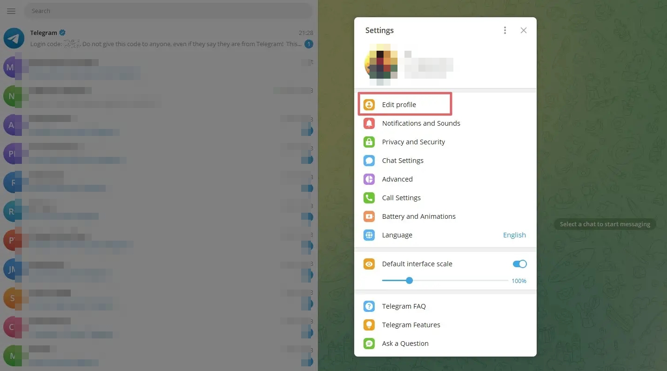
Task: Click the Settings dialog title
Action: [x=379, y=30]
